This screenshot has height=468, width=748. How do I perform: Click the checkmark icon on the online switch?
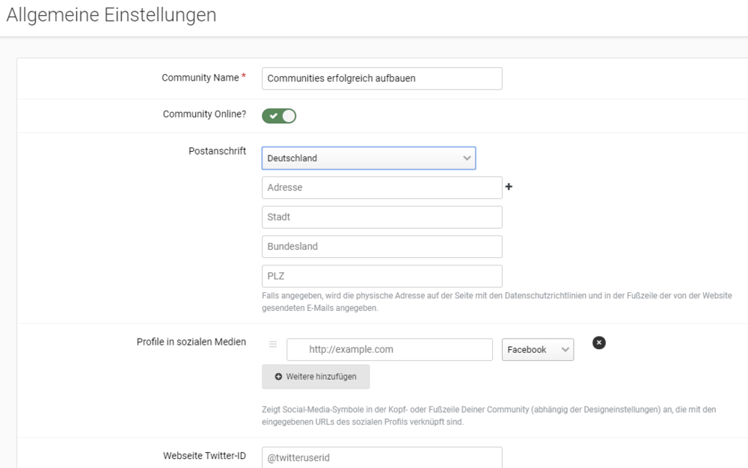point(273,115)
